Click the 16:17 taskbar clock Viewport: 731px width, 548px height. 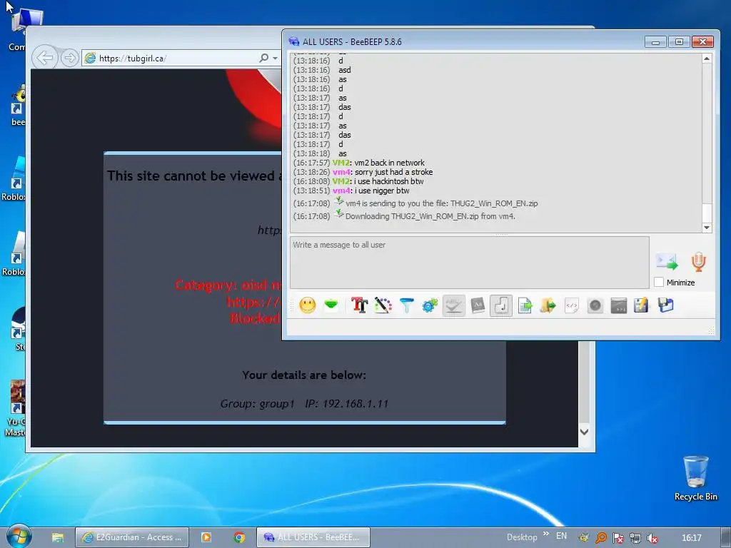(691, 538)
